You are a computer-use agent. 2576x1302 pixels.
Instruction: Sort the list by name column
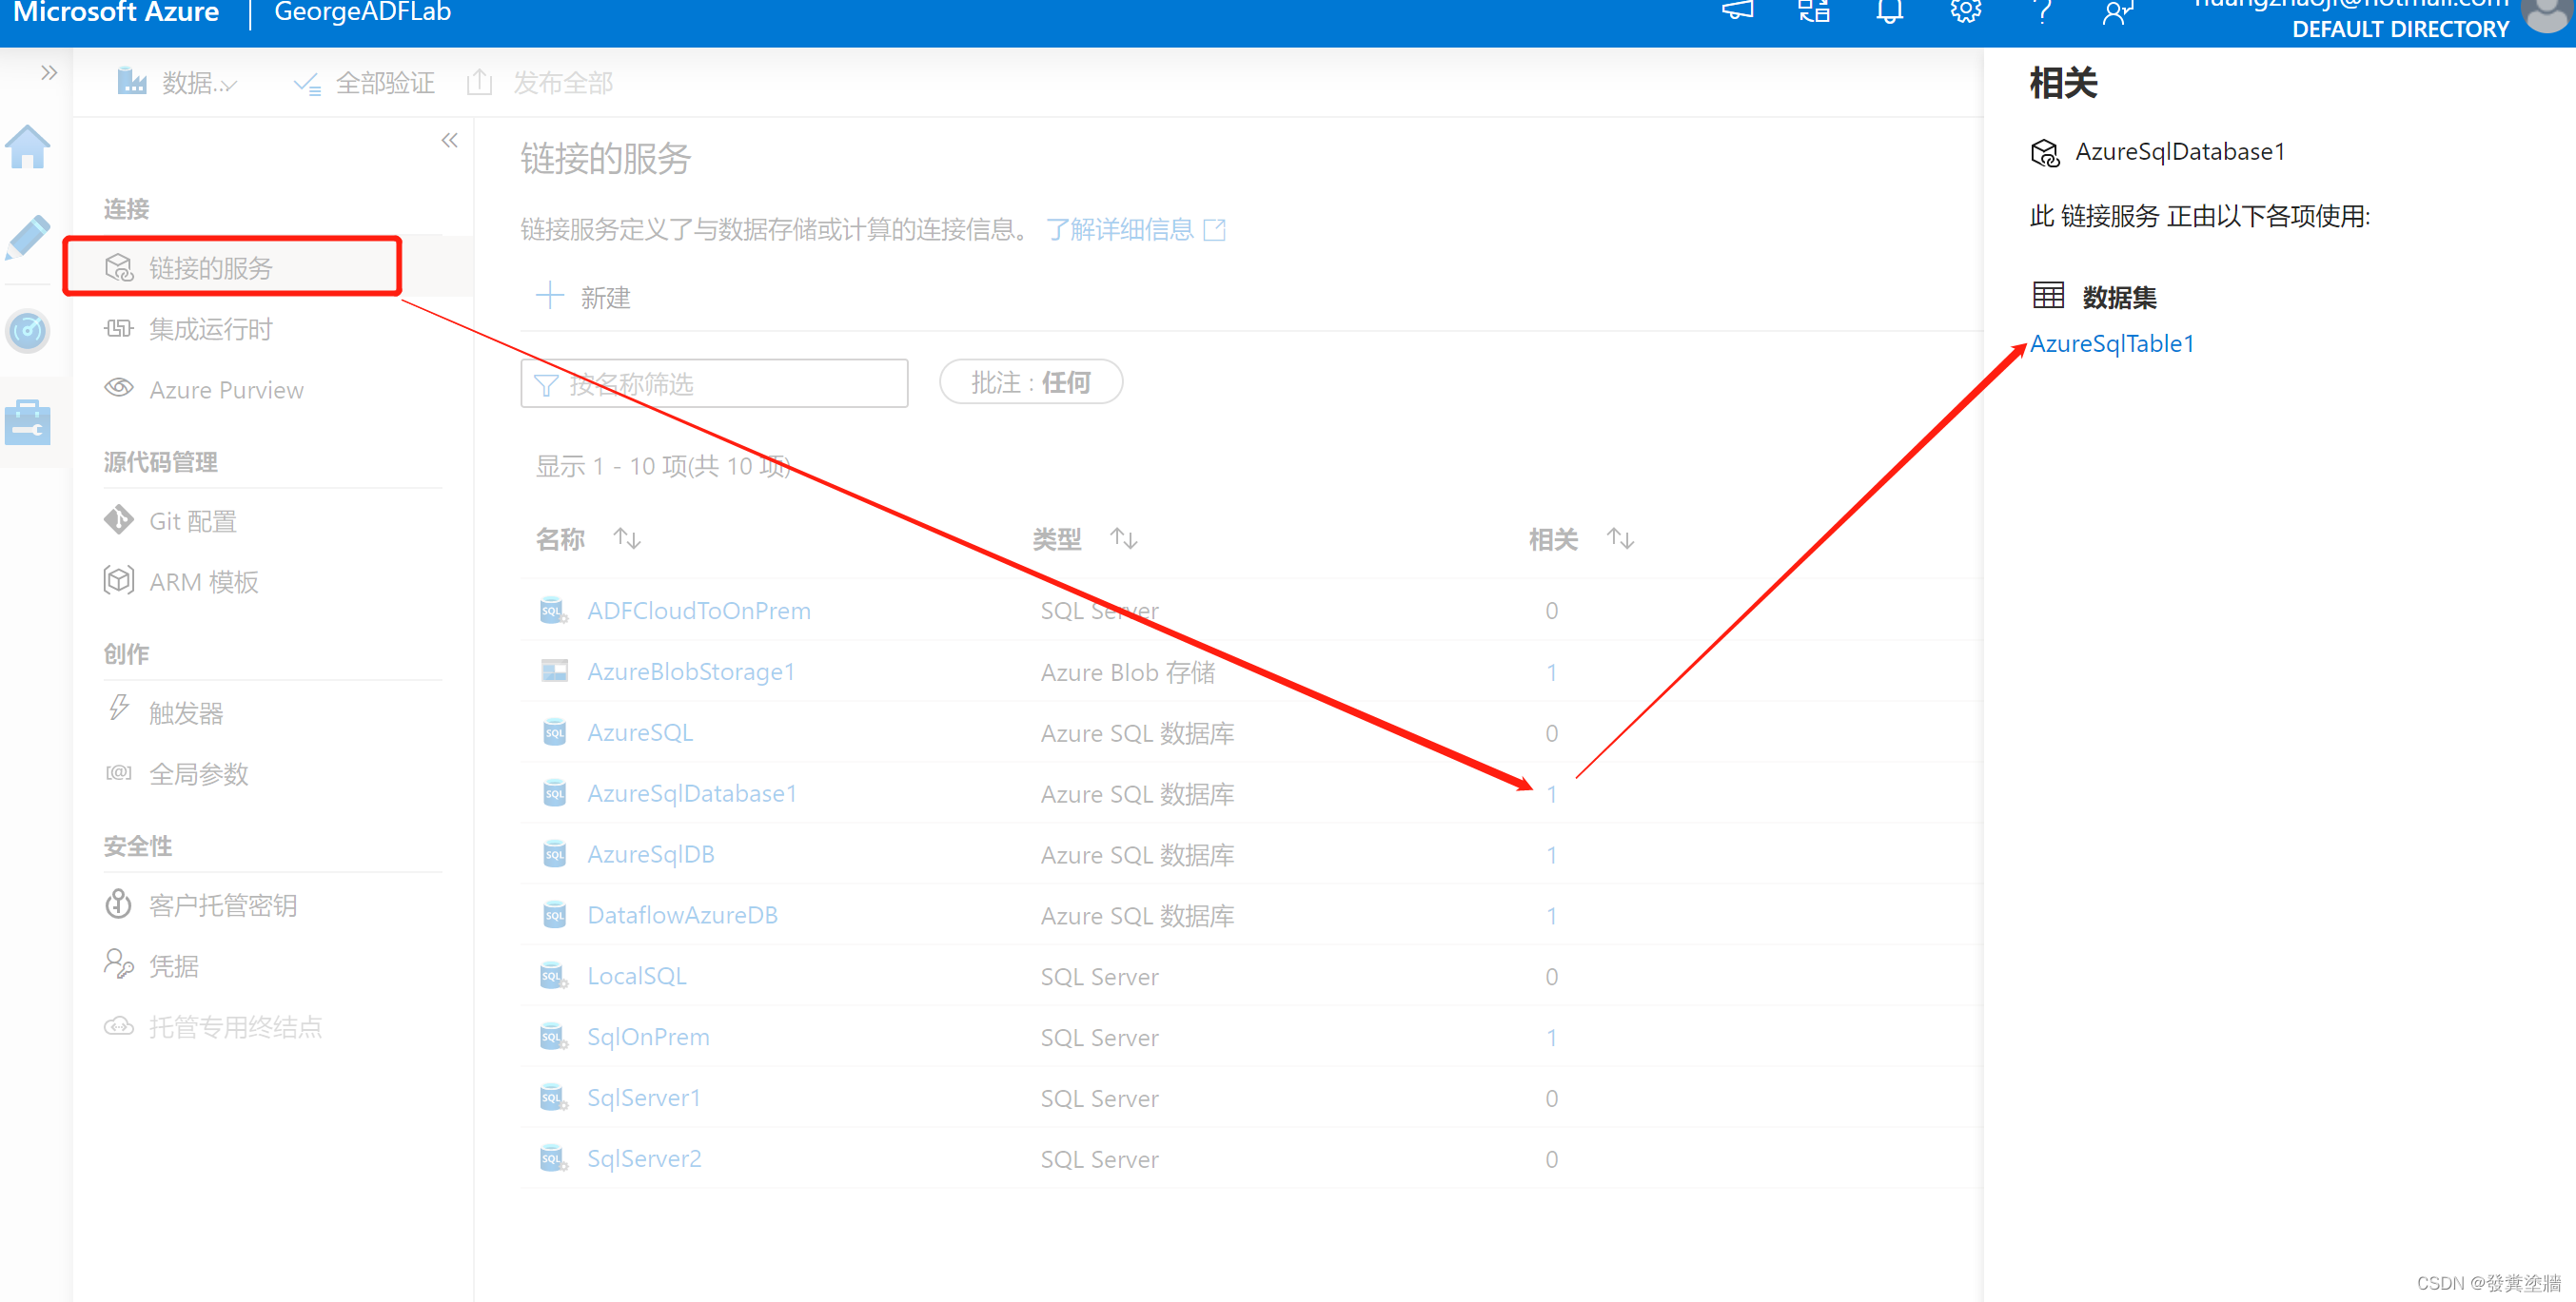(x=627, y=539)
